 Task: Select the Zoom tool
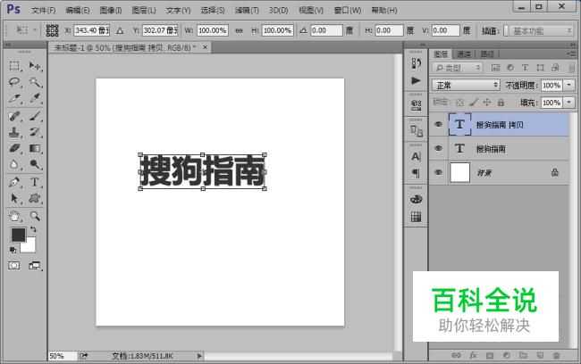click(35, 216)
